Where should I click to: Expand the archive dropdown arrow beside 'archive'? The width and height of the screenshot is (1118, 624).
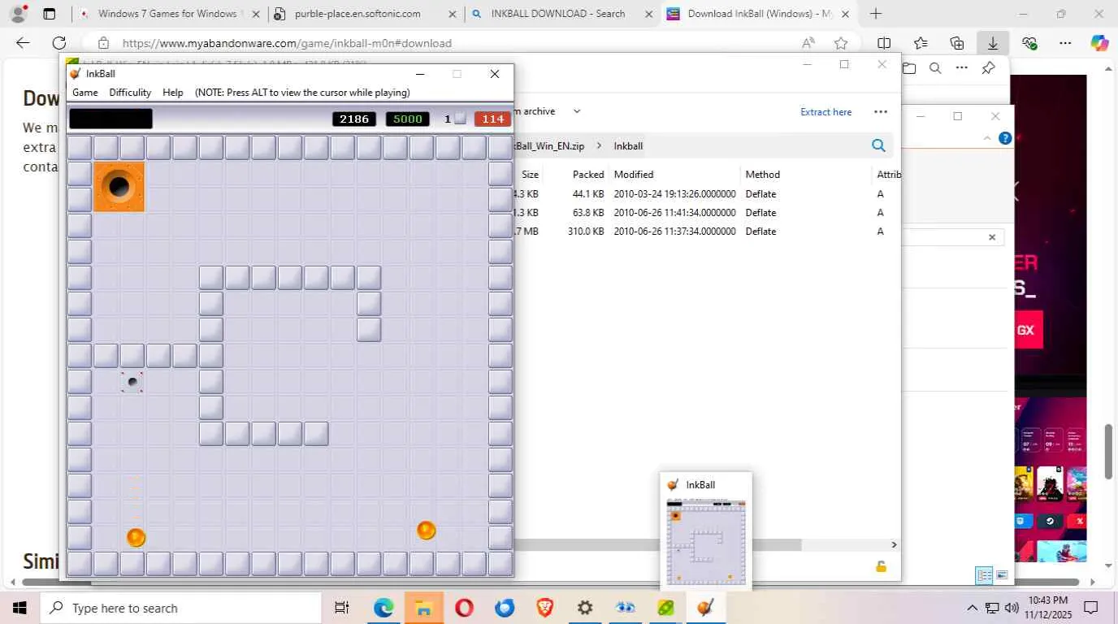577,111
